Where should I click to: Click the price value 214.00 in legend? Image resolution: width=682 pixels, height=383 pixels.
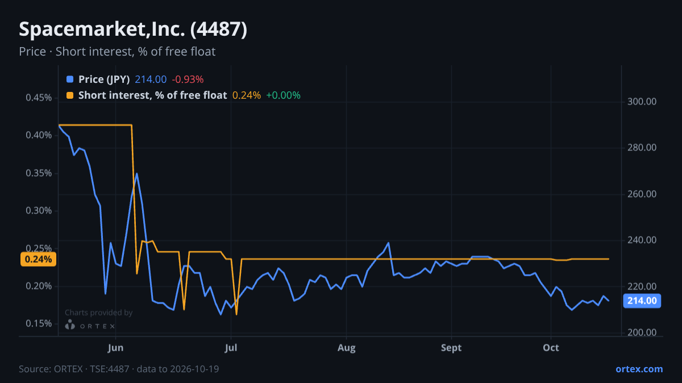151,79
